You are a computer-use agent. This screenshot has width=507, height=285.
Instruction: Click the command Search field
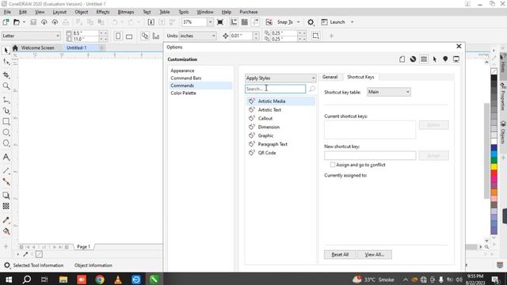[275, 89]
